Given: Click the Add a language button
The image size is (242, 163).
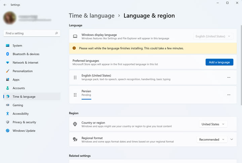Looking at the screenshot, I should click(x=219, y=62).
